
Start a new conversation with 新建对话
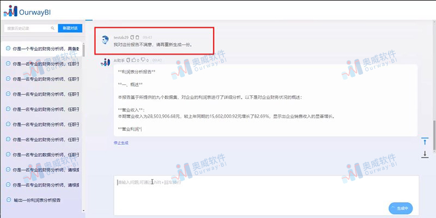click(x=70, y=28)
